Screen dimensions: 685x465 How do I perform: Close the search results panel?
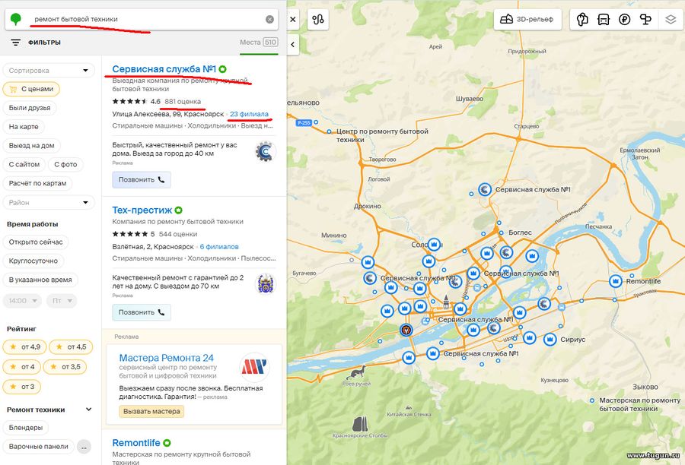[293, 19]
